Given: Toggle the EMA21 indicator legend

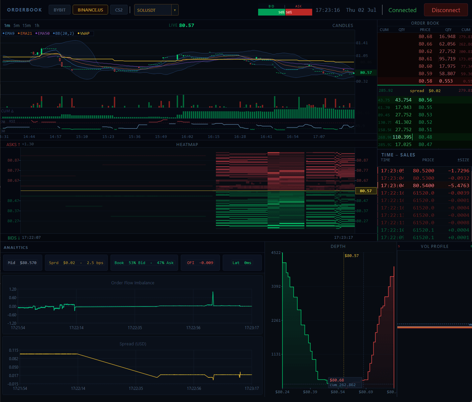Looking at the screenshot, I should [25, 33].
